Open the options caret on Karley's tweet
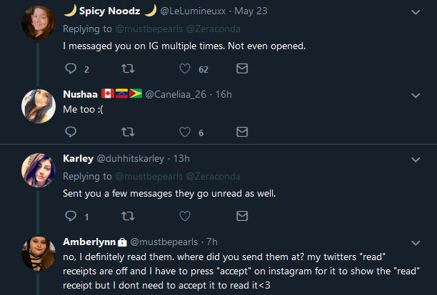Viewport: 437px width, 295px height. tap(416, 160)
